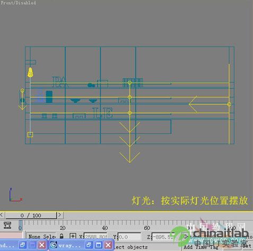Select the yellow light icon at top left of scene
The width and height of the screenshot is (253, 251).
30,73
